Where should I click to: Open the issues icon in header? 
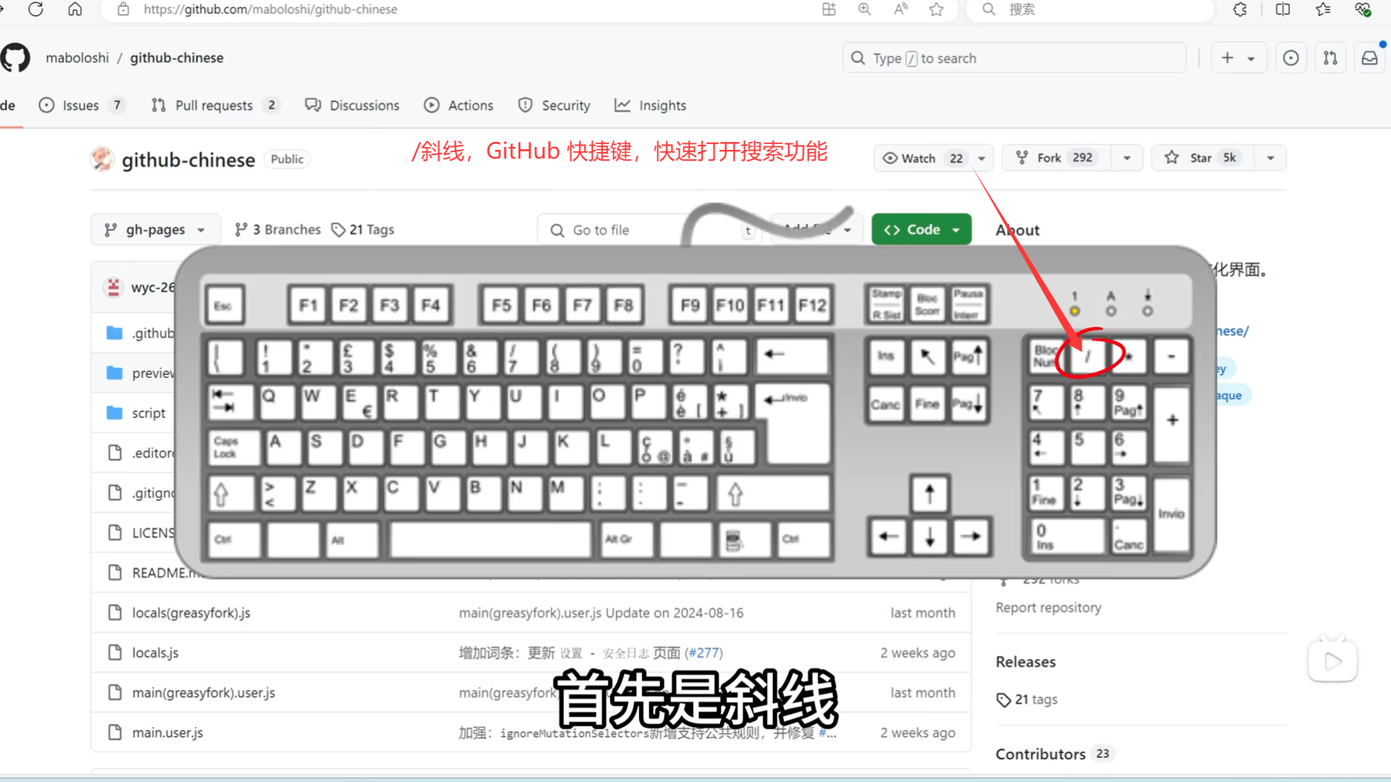(1290, 58)
